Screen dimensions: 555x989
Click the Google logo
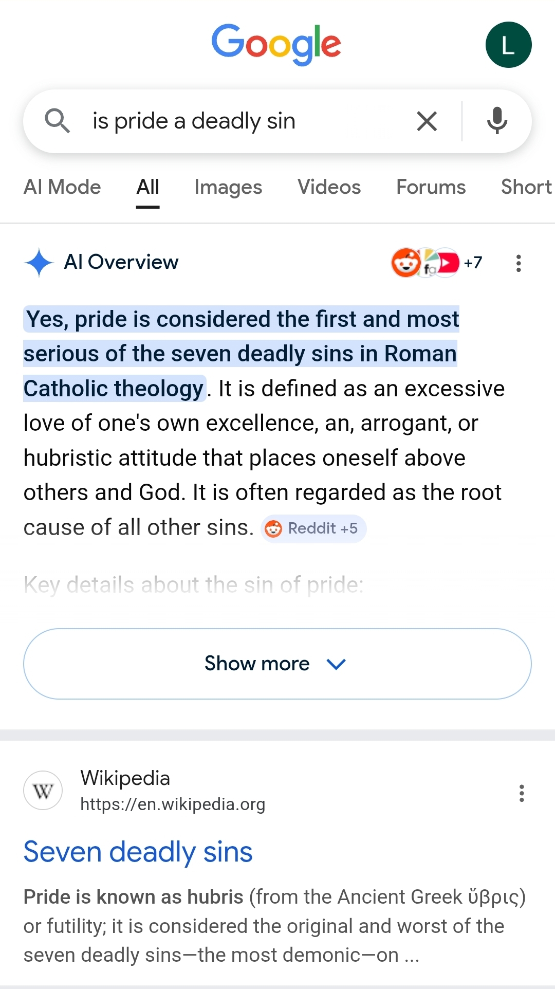click(276, 44)
